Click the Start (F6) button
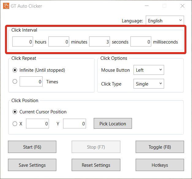 tap(32, 147)
